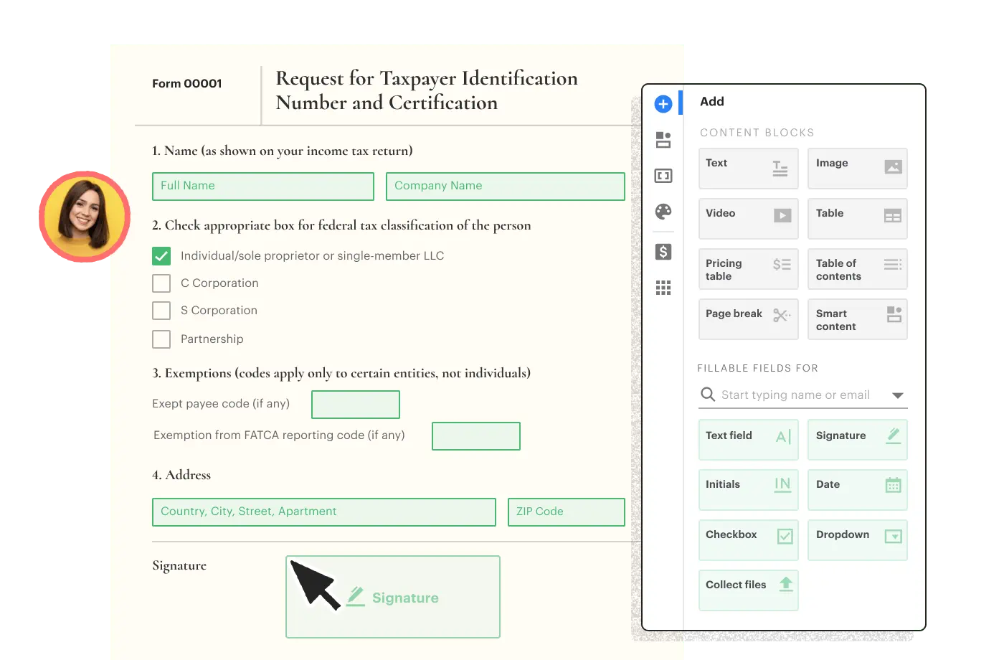Click the search magnifier icon in recipient field
Screen dimensions: 1004x660
click(x=708, y=395)
